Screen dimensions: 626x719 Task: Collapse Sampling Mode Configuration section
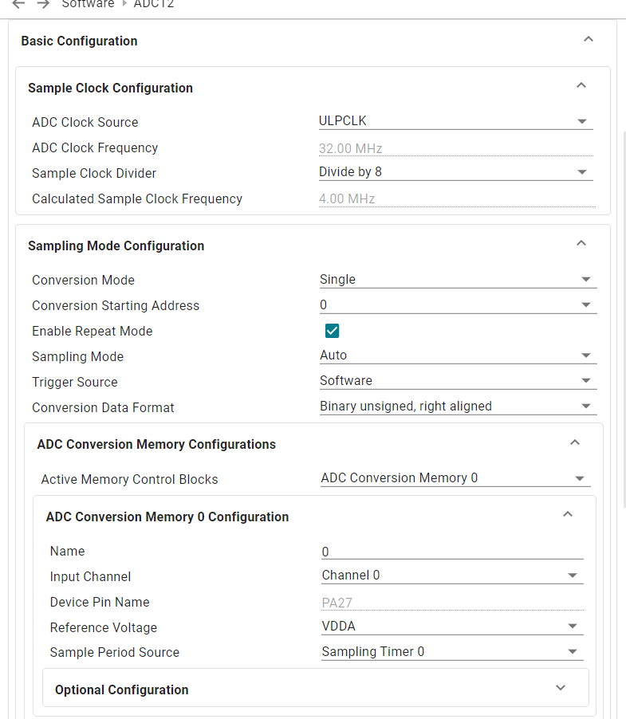[x=581, y=243]
